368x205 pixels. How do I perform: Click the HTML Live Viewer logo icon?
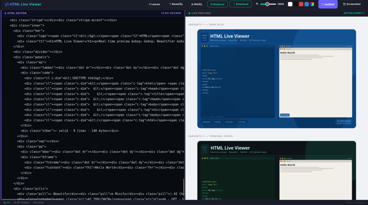point(7,4)
